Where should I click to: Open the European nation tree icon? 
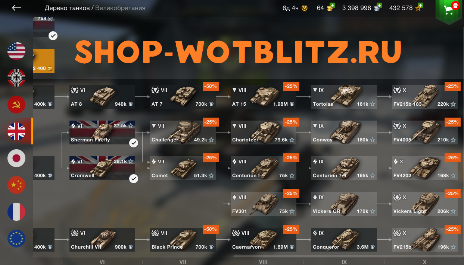(x=16, y=239)
